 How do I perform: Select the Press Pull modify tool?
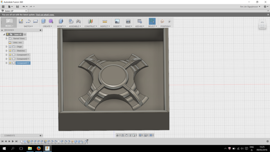point(61,21)
